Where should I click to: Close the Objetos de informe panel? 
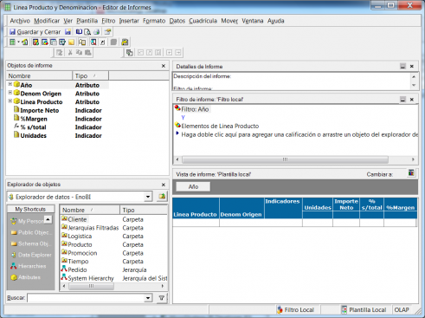164,66
